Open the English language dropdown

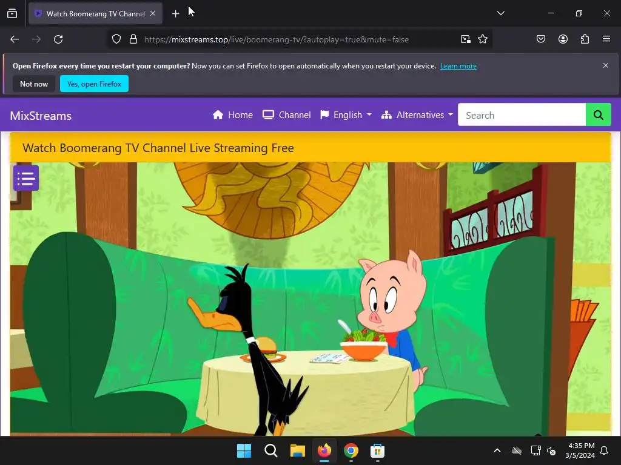[346, 115]
